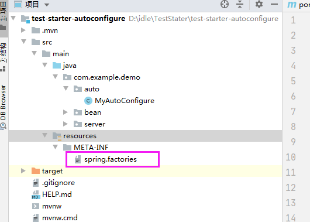Click the META-INF folder icon
Screen dimensions: 310x222
click(x=67, y=148)
